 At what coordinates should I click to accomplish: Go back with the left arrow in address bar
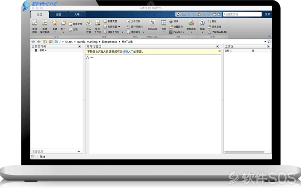(x=33, y=42)
